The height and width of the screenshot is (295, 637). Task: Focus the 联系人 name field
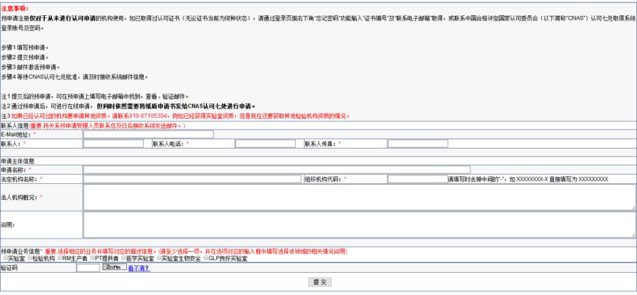pos(113,144)
